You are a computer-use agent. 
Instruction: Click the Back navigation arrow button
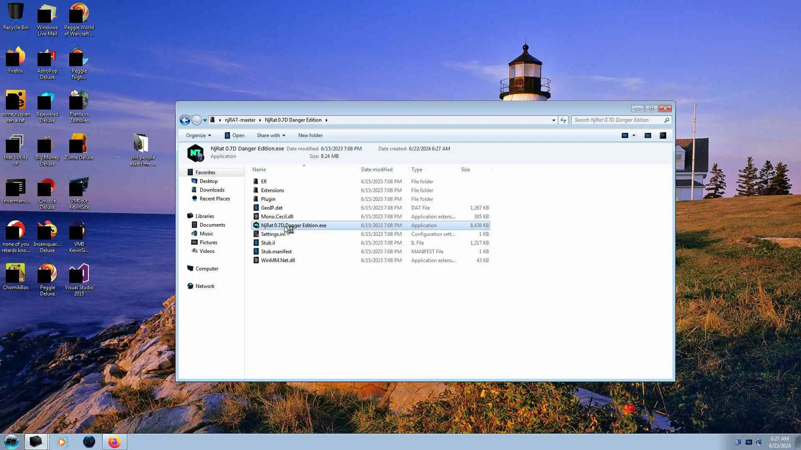click(x=185, y=120)
